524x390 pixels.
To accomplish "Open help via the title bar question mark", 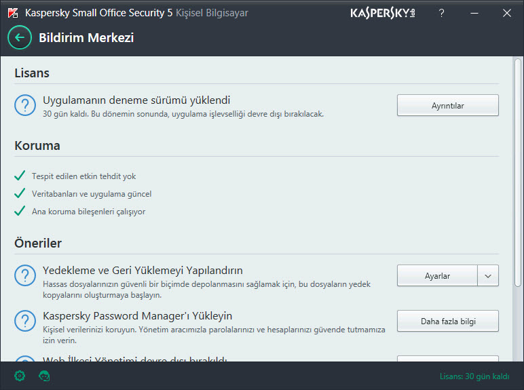I will click(x=442, y=13).
